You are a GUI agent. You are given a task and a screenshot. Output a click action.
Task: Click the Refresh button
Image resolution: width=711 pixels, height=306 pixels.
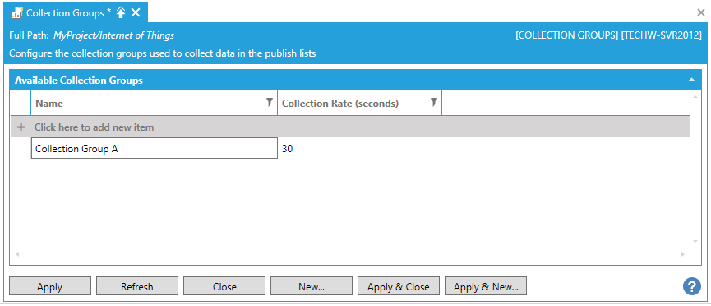click(x=137, y=286)
